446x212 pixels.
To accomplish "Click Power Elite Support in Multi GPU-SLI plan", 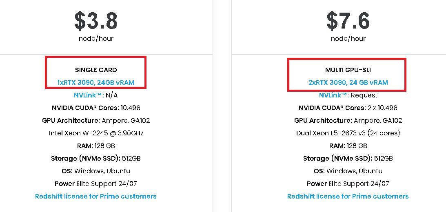I will (x=348, y=183).
